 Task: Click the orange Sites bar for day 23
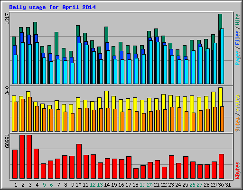[172, 119]
